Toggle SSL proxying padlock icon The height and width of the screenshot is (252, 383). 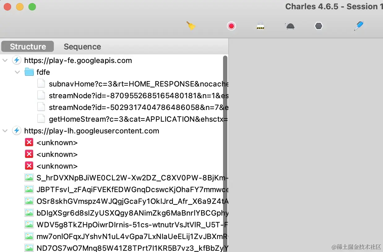click(x=260, y=26)
